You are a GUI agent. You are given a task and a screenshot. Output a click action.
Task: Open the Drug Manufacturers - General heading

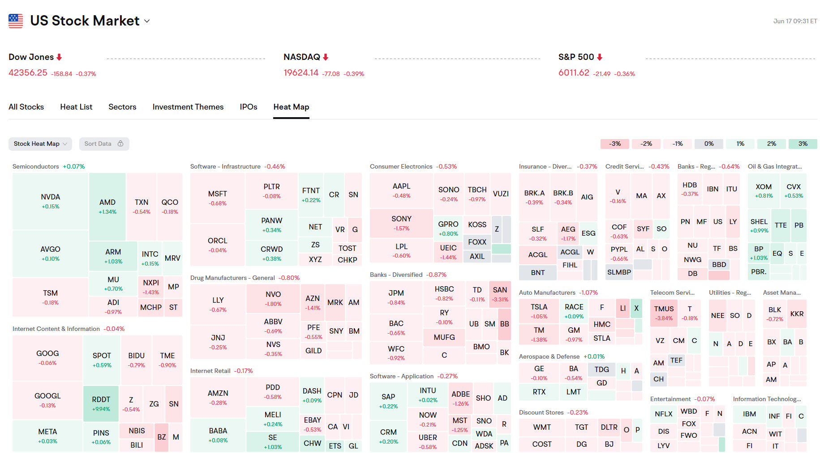click(232, 278)
